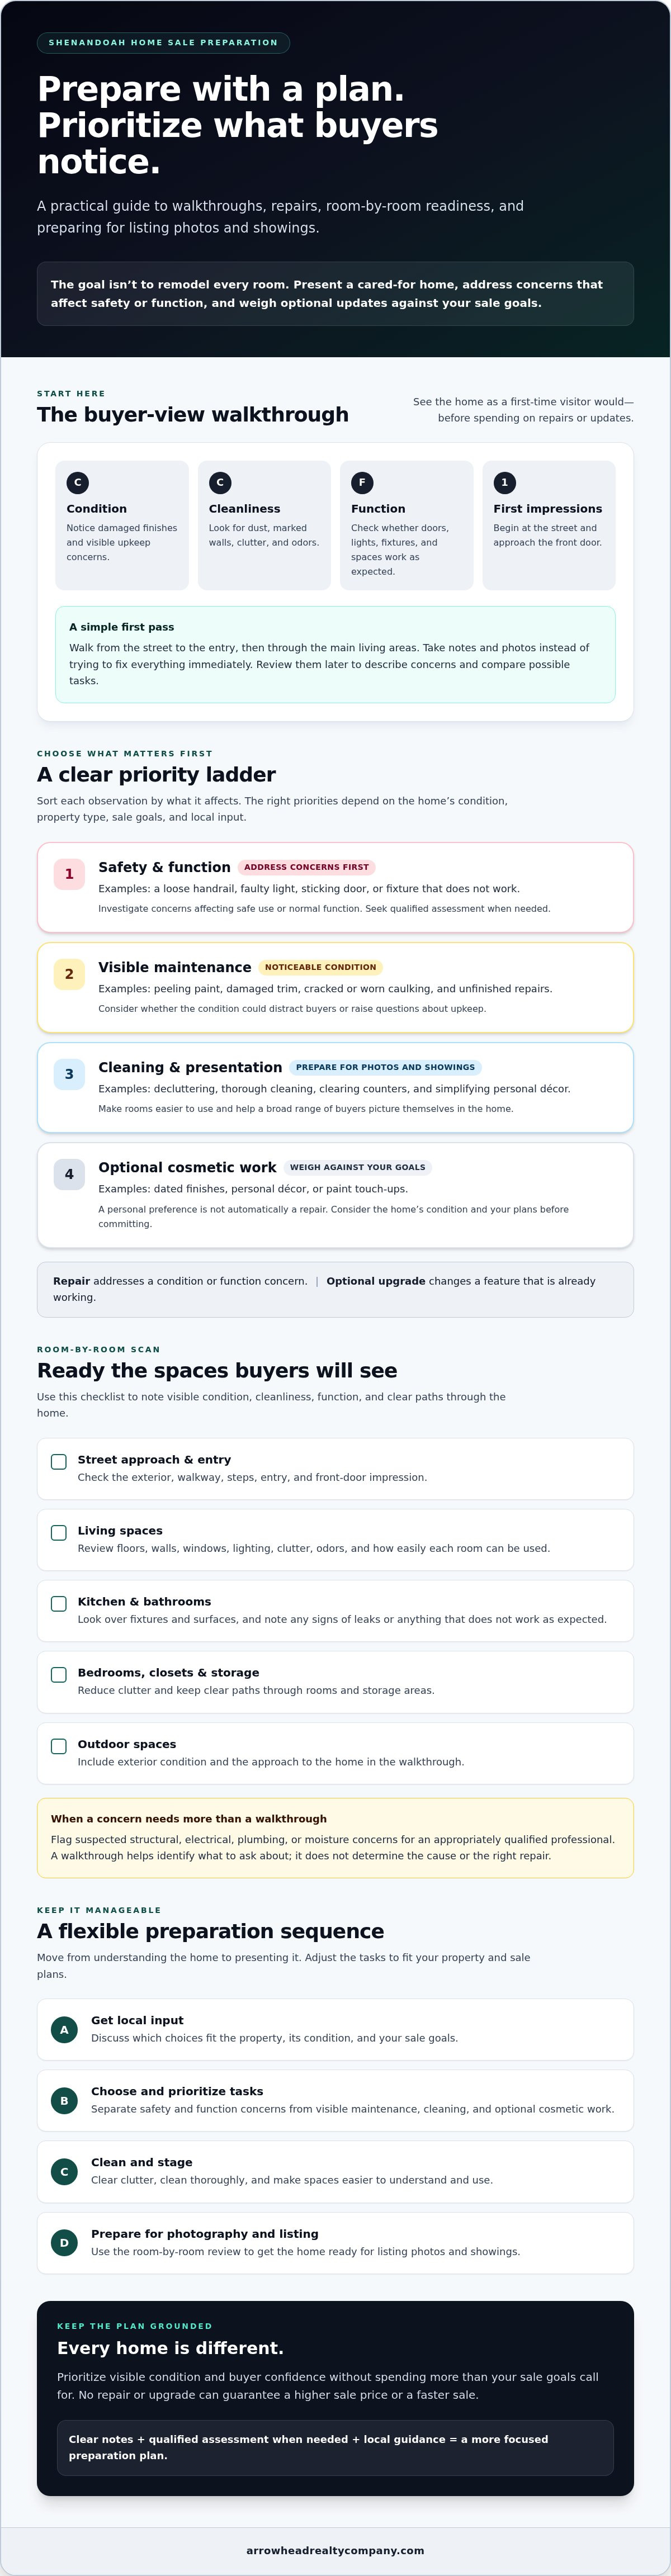
Task: Check the Street approach & entry checkbox
Action: tap(59, 1462)
